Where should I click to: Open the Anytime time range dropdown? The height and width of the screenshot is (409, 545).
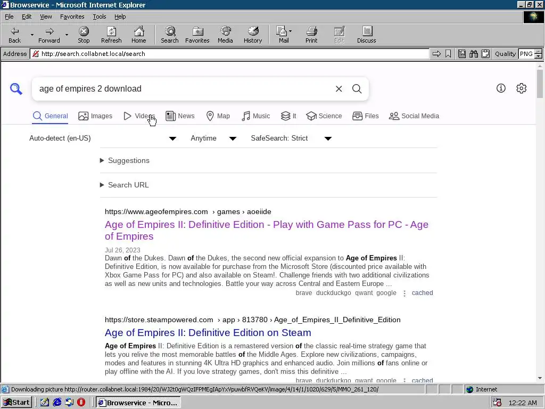[213, 138]
